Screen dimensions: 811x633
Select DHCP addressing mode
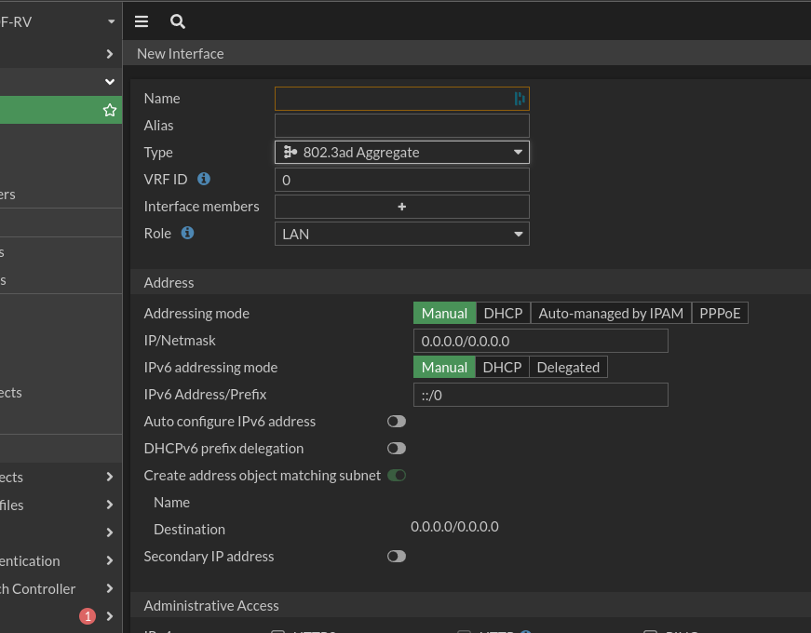pyautogui.click(x=503, y=314)
